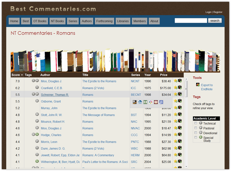The image size is (231, 171).
Task: Open the OT Books menu tab
Action: point(40,21)
